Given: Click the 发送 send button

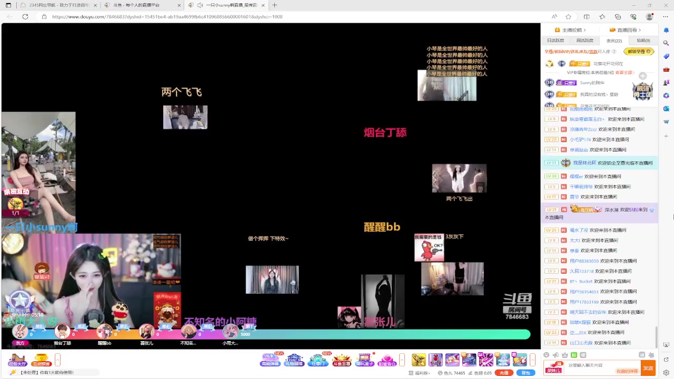Looking at the screenshot, I should pyautogui.click(x=648, y=368).
